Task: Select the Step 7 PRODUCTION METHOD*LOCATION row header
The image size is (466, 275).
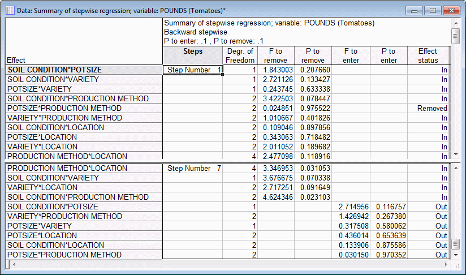Action: pyautogui.click(x=84, y=168)
